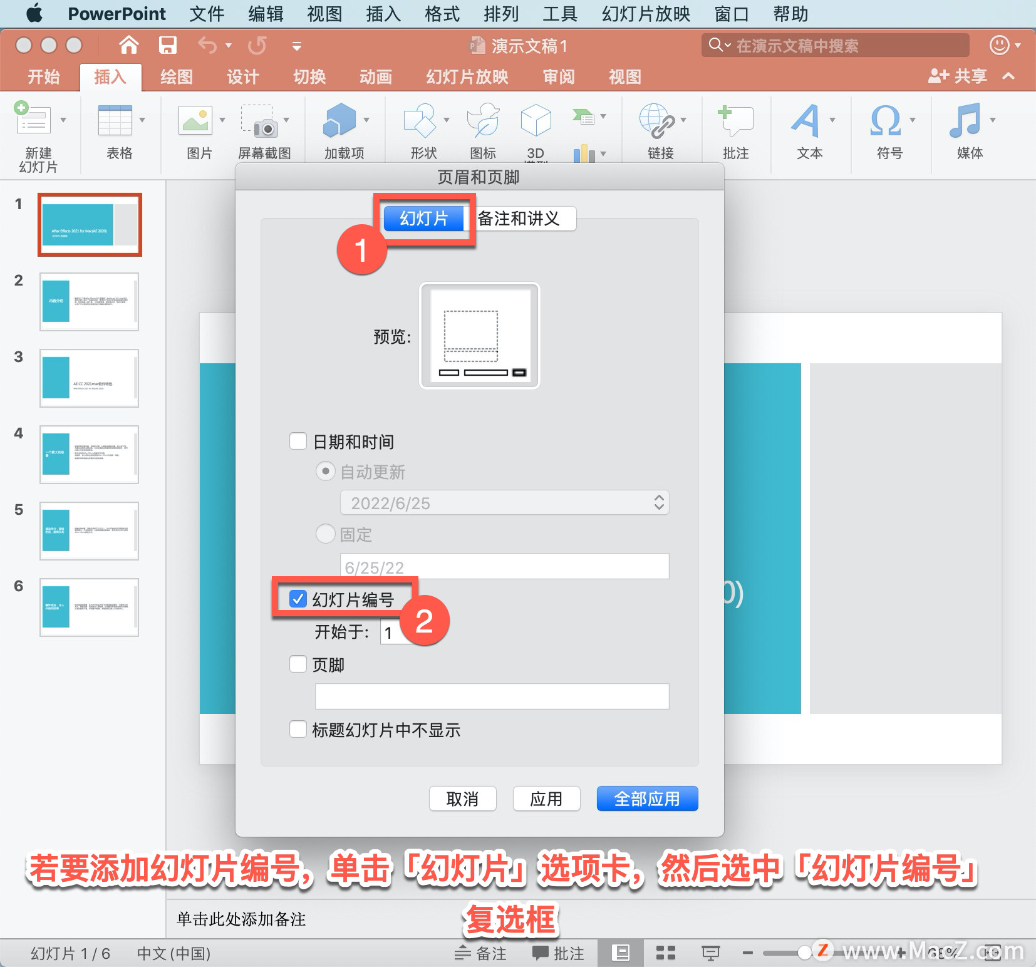Switch to Normal view in status bar
The height and width of the screenshot is (967, 1036).
620,953
